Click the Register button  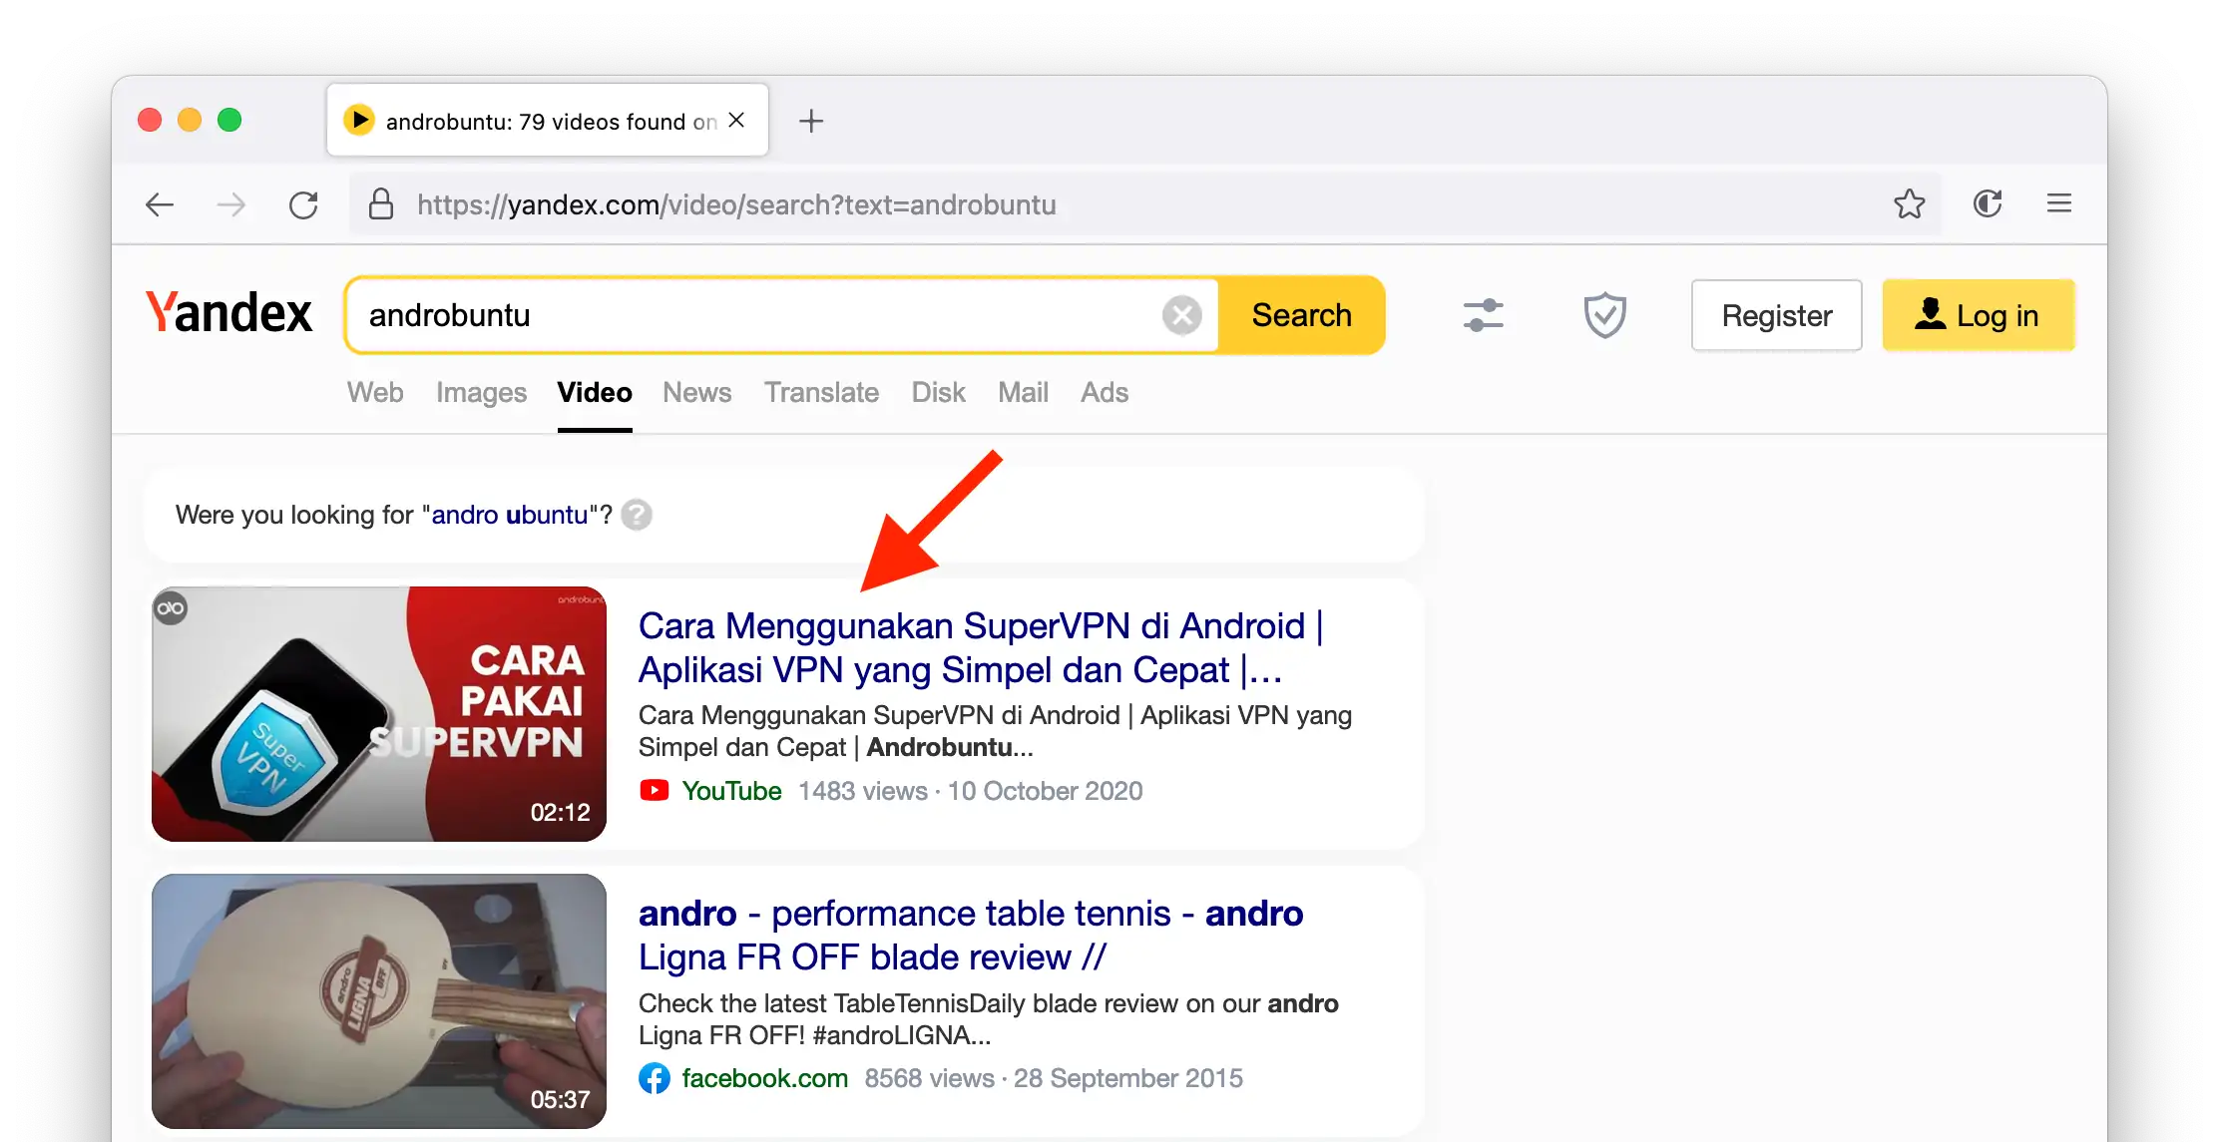(x=1776, y=315)
